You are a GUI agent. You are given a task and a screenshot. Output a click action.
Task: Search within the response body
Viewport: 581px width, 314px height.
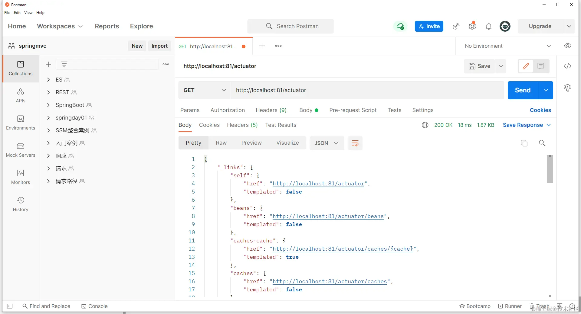pos(542,143)
